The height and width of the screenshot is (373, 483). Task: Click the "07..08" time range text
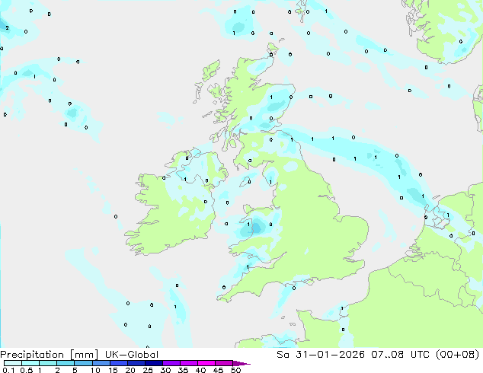click(x=387, y=355)
